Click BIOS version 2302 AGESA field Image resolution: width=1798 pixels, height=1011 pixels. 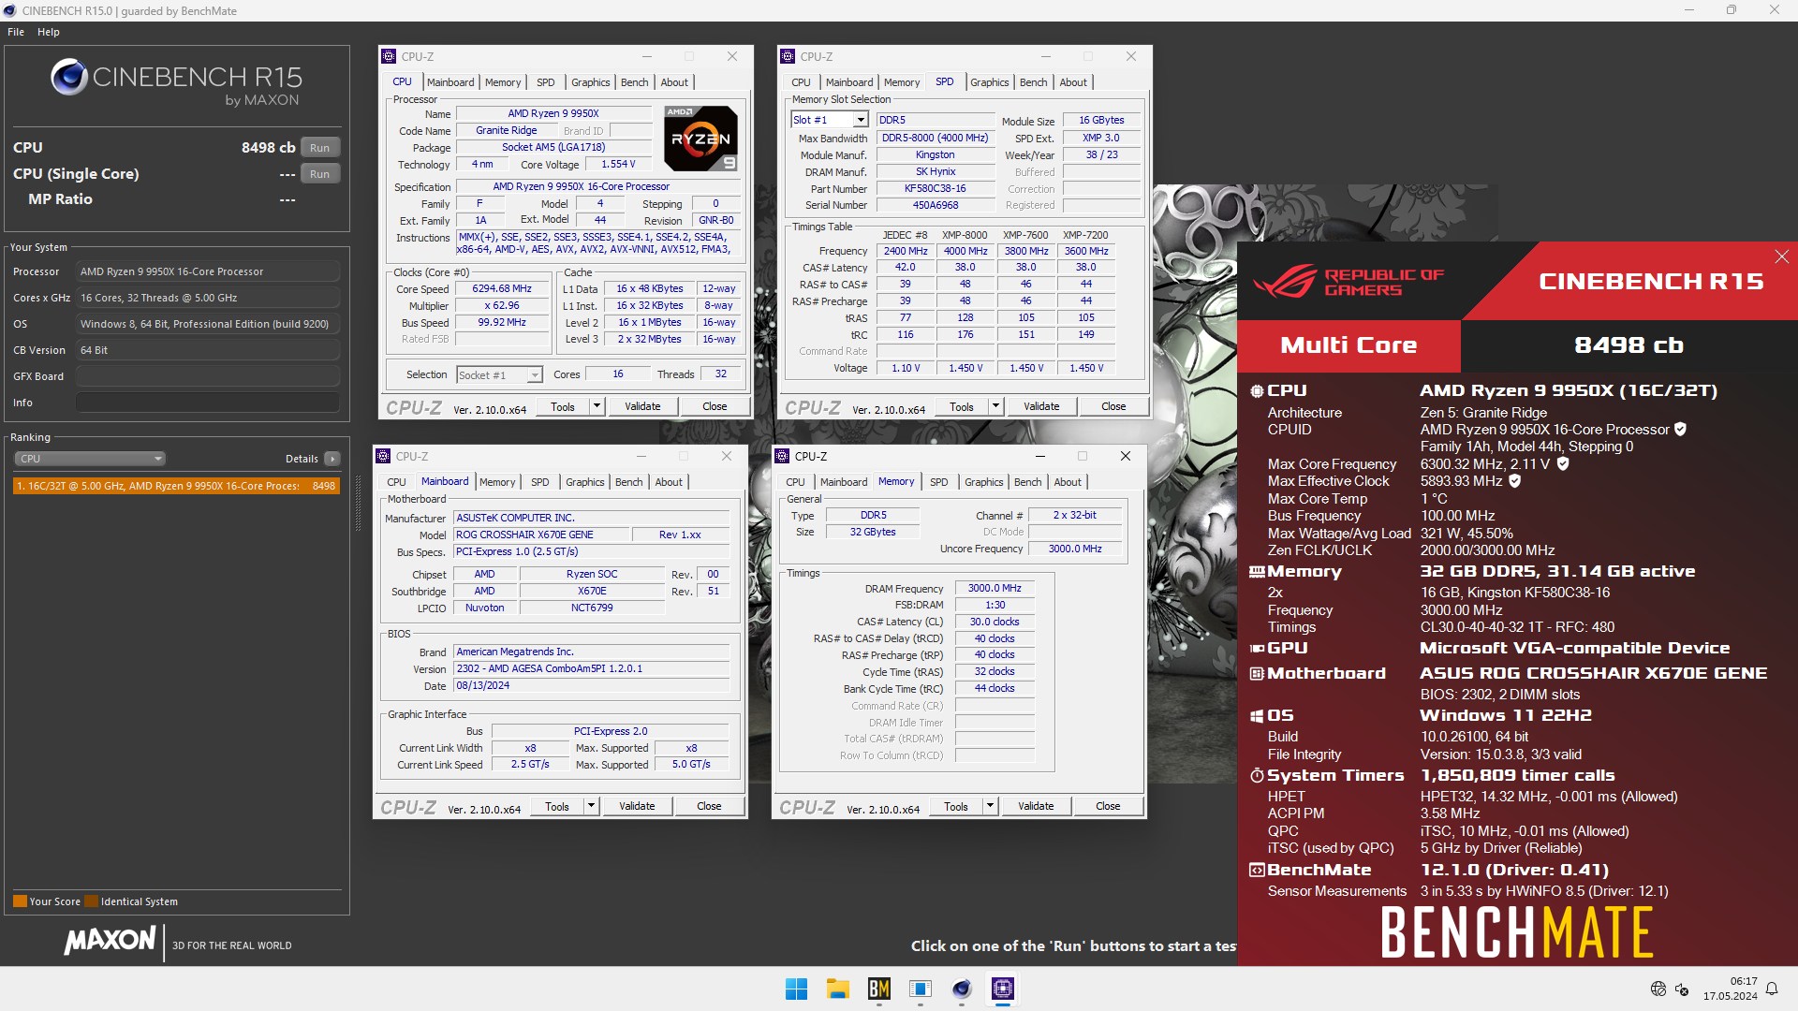tap(592, 668)
